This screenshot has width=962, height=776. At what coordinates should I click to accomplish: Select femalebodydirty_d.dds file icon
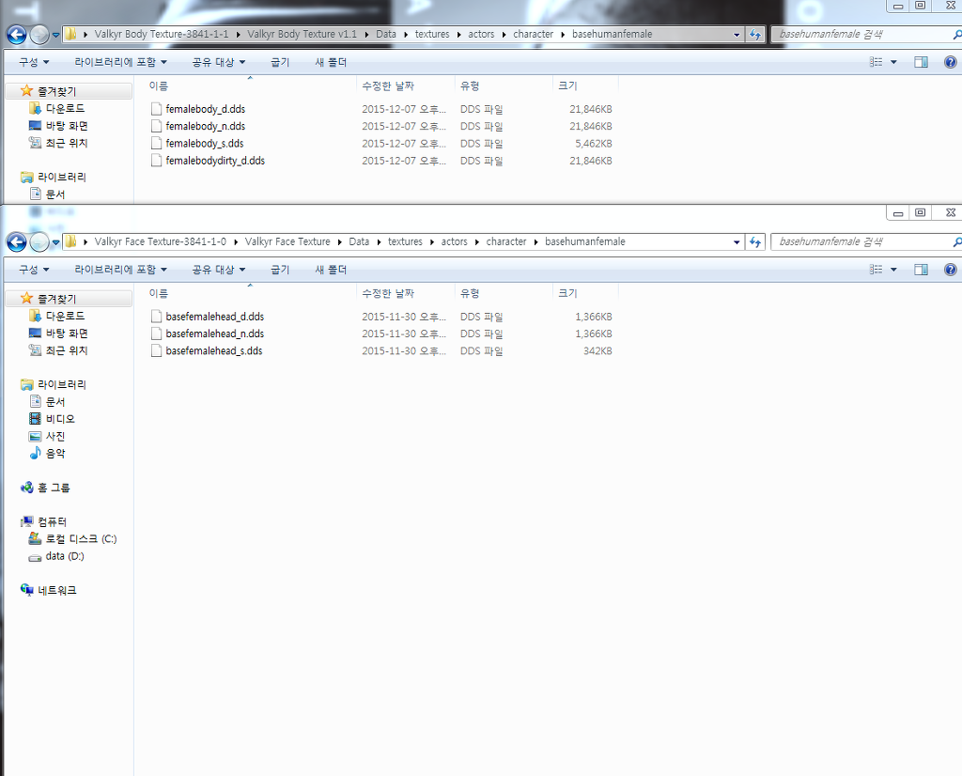pos(157,161)
